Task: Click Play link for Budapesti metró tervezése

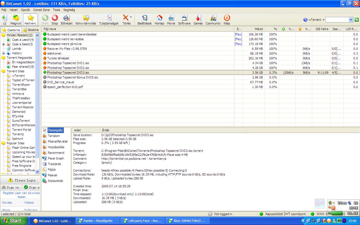Action: (238, 39)
